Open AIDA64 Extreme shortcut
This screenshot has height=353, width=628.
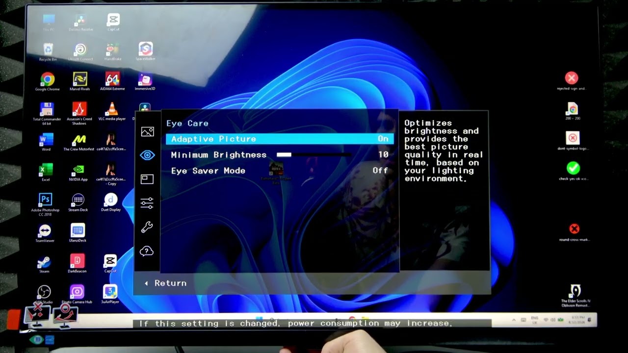112,82
